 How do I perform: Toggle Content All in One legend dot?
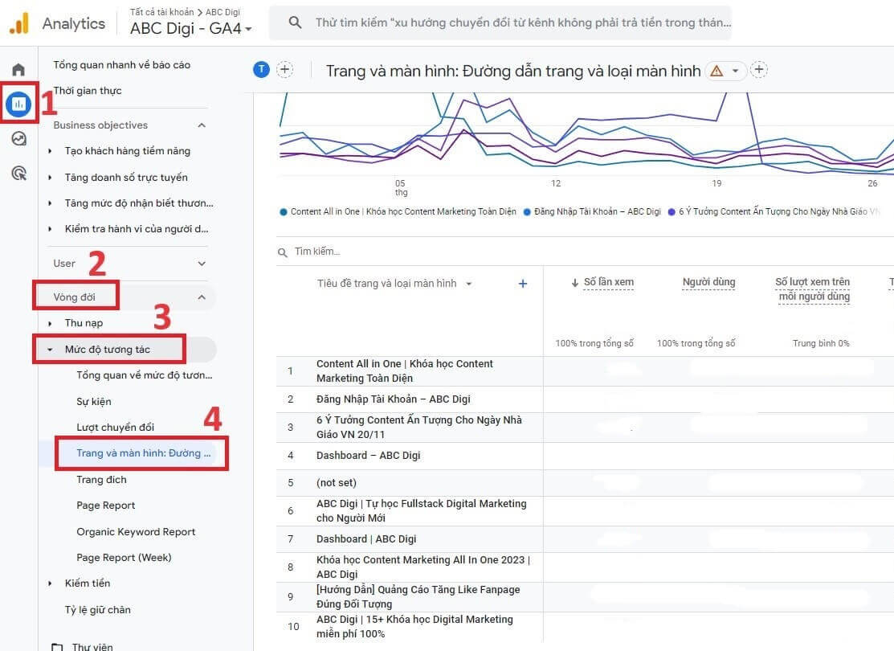coord(284,211)
